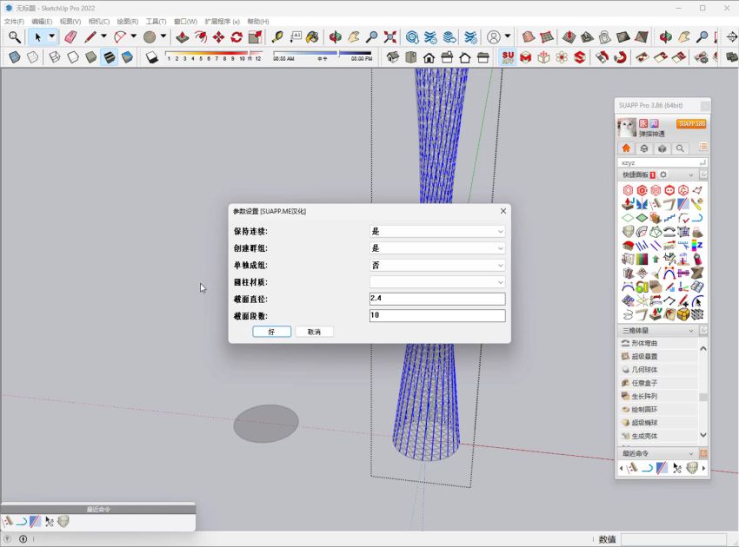Open the 圆柱材质 dropdown

(437, 282)
